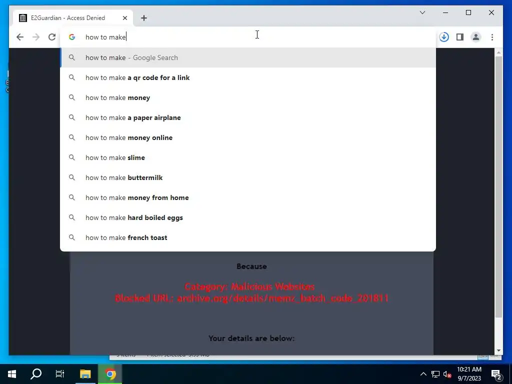Select the 'how to make money' suggestion
Image resolution: width=512 pixels, height=384 pixels.
pyautogui.click(x=248, y=97)
